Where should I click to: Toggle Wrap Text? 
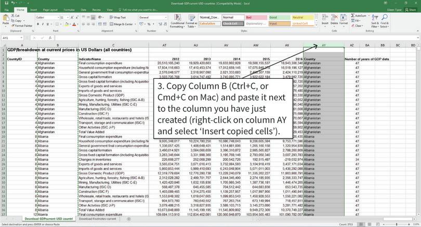coord(117,18)
